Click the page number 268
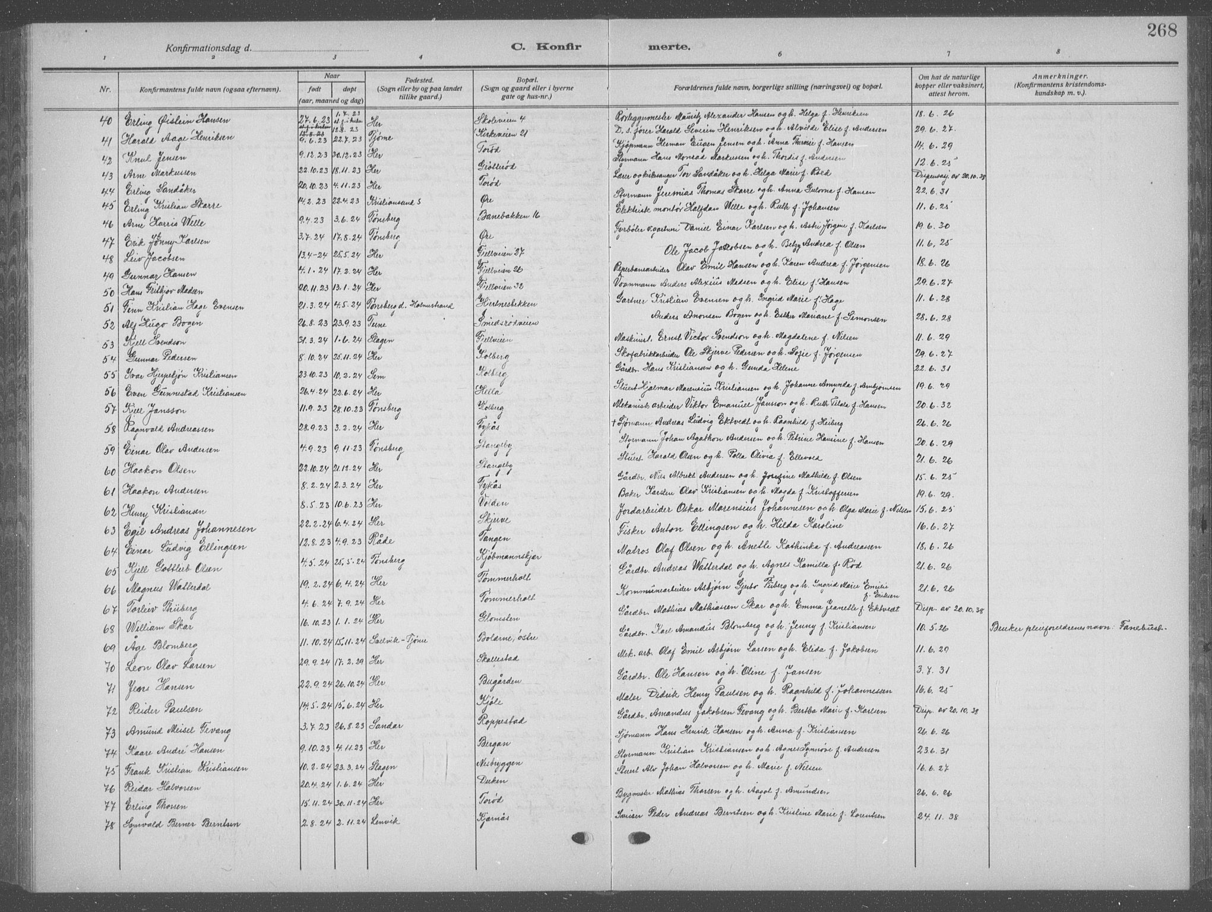The height and width of the screenshot is (912, 1212). [1162, 30]
